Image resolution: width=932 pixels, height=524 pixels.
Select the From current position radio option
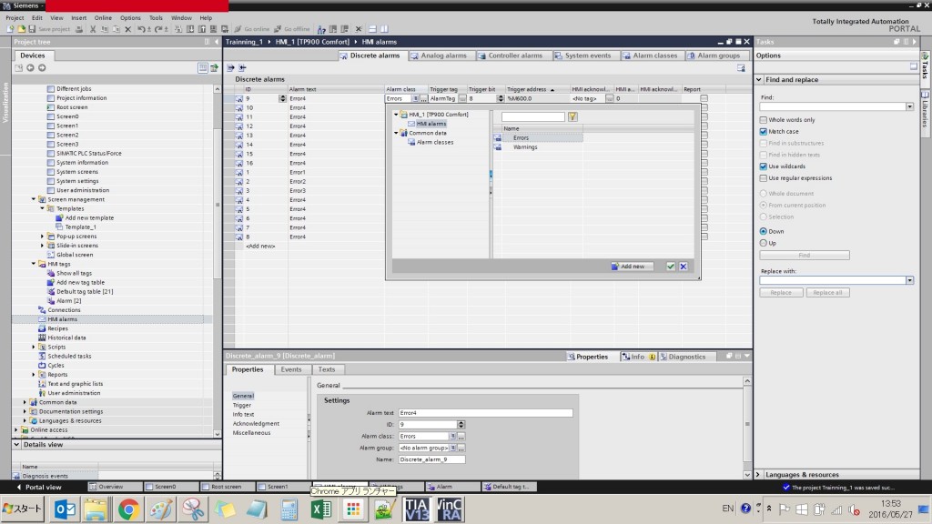pos(764,205)
